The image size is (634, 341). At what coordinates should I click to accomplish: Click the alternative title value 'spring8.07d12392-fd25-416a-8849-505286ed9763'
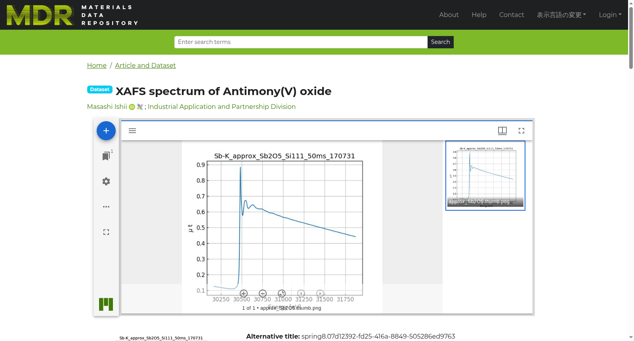378,336
